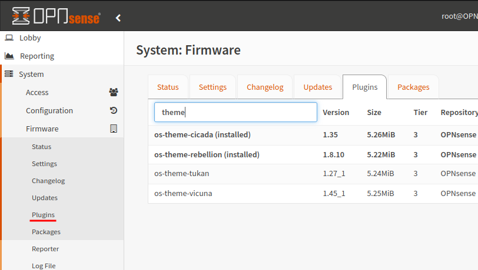This screenshot has width=478, height=270.
Task: Click the Access users icon
Action: click(114, 92)
